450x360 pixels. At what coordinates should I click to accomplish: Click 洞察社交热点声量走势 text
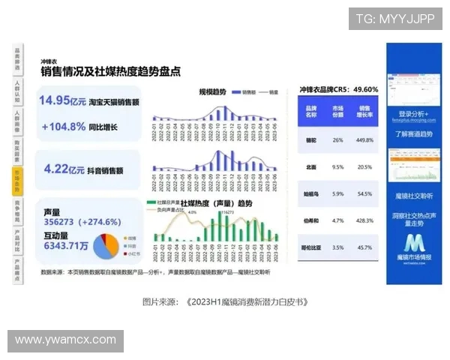tap(414, 219)
